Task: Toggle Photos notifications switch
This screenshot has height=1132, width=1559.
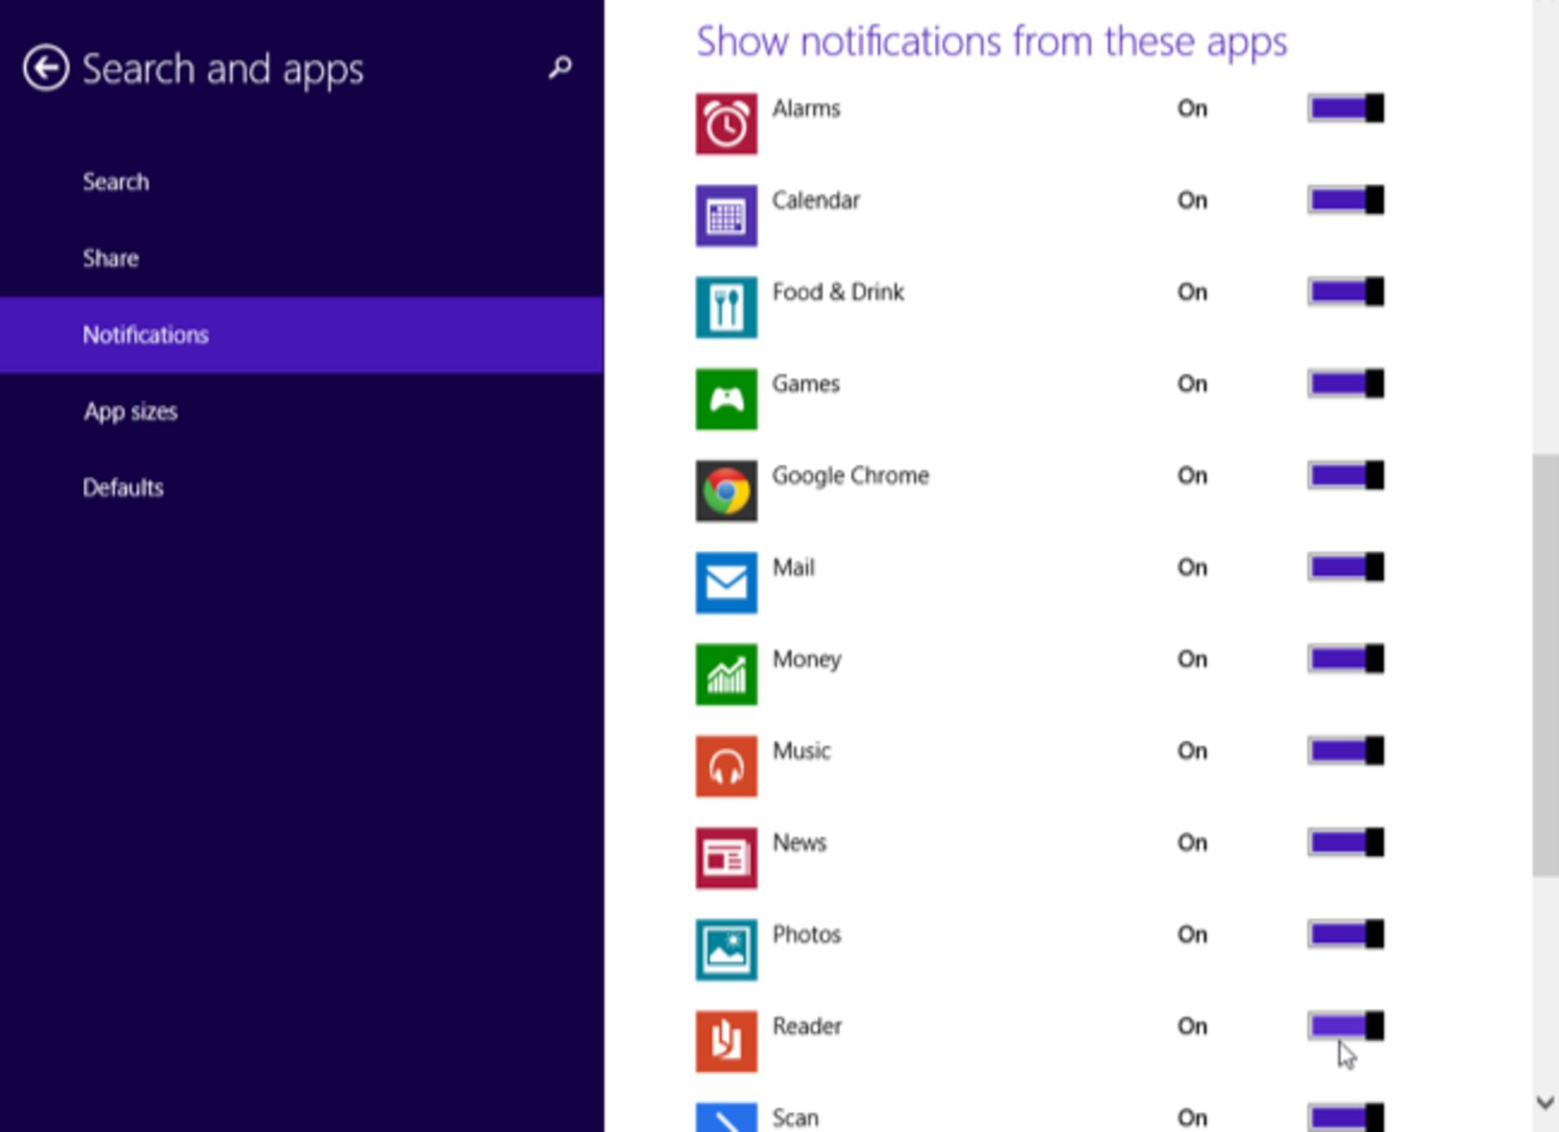Action: (1345, 934)
